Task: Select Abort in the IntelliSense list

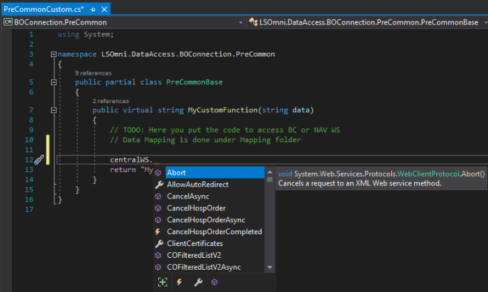Action: (176, 173)
